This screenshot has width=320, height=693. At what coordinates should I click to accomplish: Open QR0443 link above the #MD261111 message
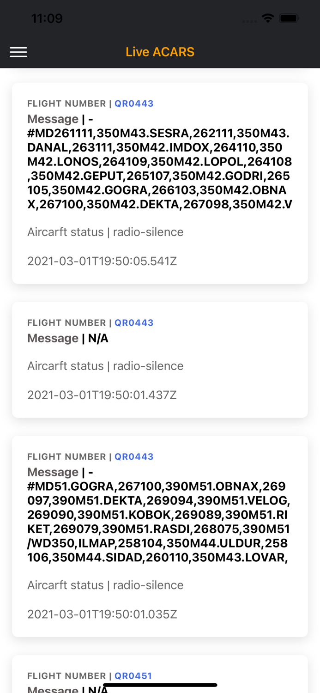(x=134, y=103)
